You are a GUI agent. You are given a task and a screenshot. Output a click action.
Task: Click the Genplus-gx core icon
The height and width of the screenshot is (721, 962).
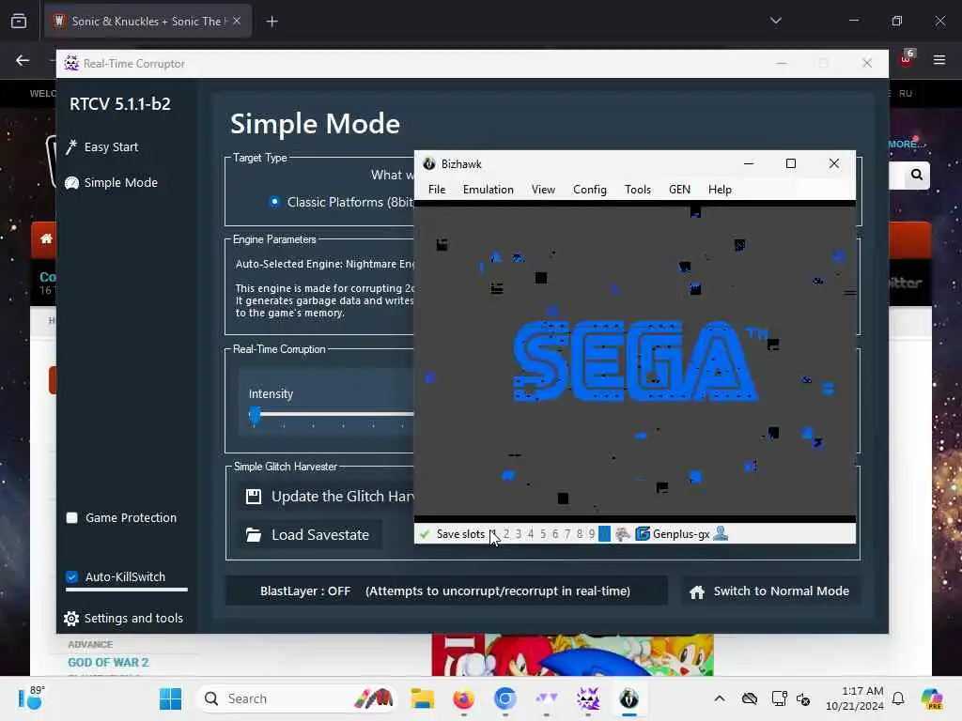[x=643, y=534]
